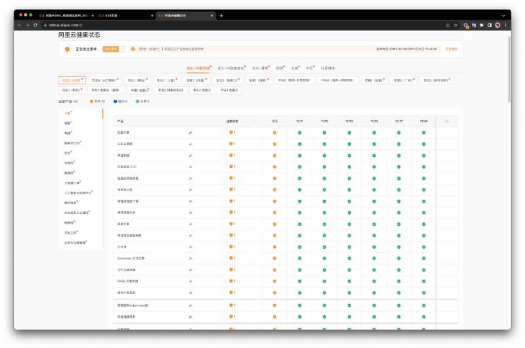Open the tab search chevron in Chrome
The image size is (525, 348).
(503, 16)
